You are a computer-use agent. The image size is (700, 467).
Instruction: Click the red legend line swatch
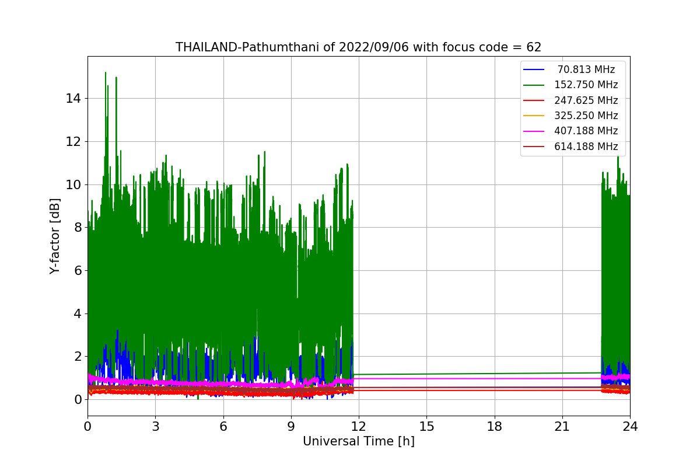[534, 100]
